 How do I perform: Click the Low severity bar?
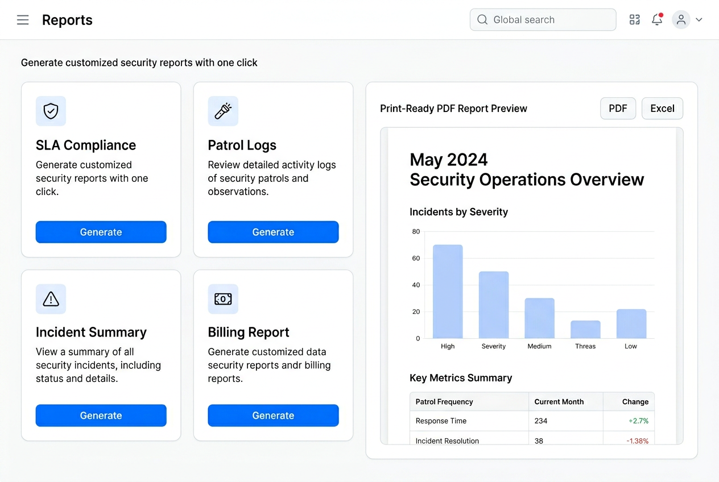tap(631, 324)
